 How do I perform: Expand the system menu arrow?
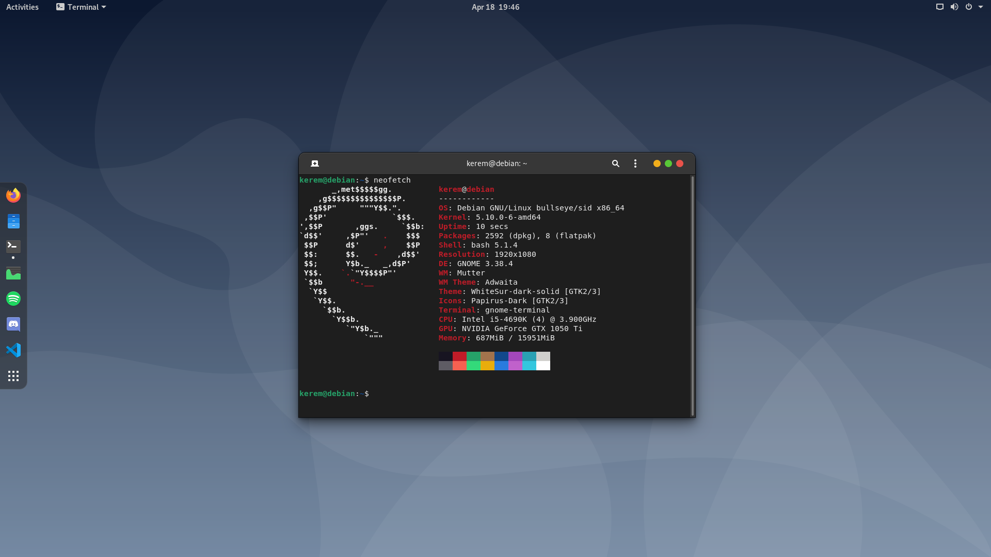(981, 7)
